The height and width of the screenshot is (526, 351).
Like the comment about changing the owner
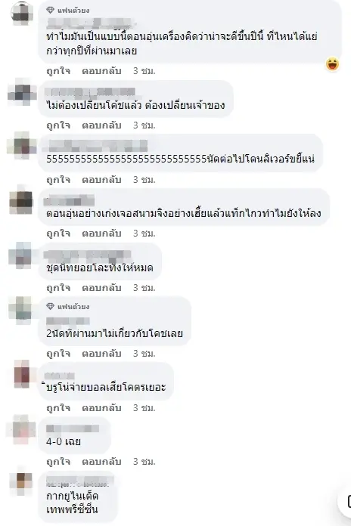pyautogui.click(x=58, y=125)
